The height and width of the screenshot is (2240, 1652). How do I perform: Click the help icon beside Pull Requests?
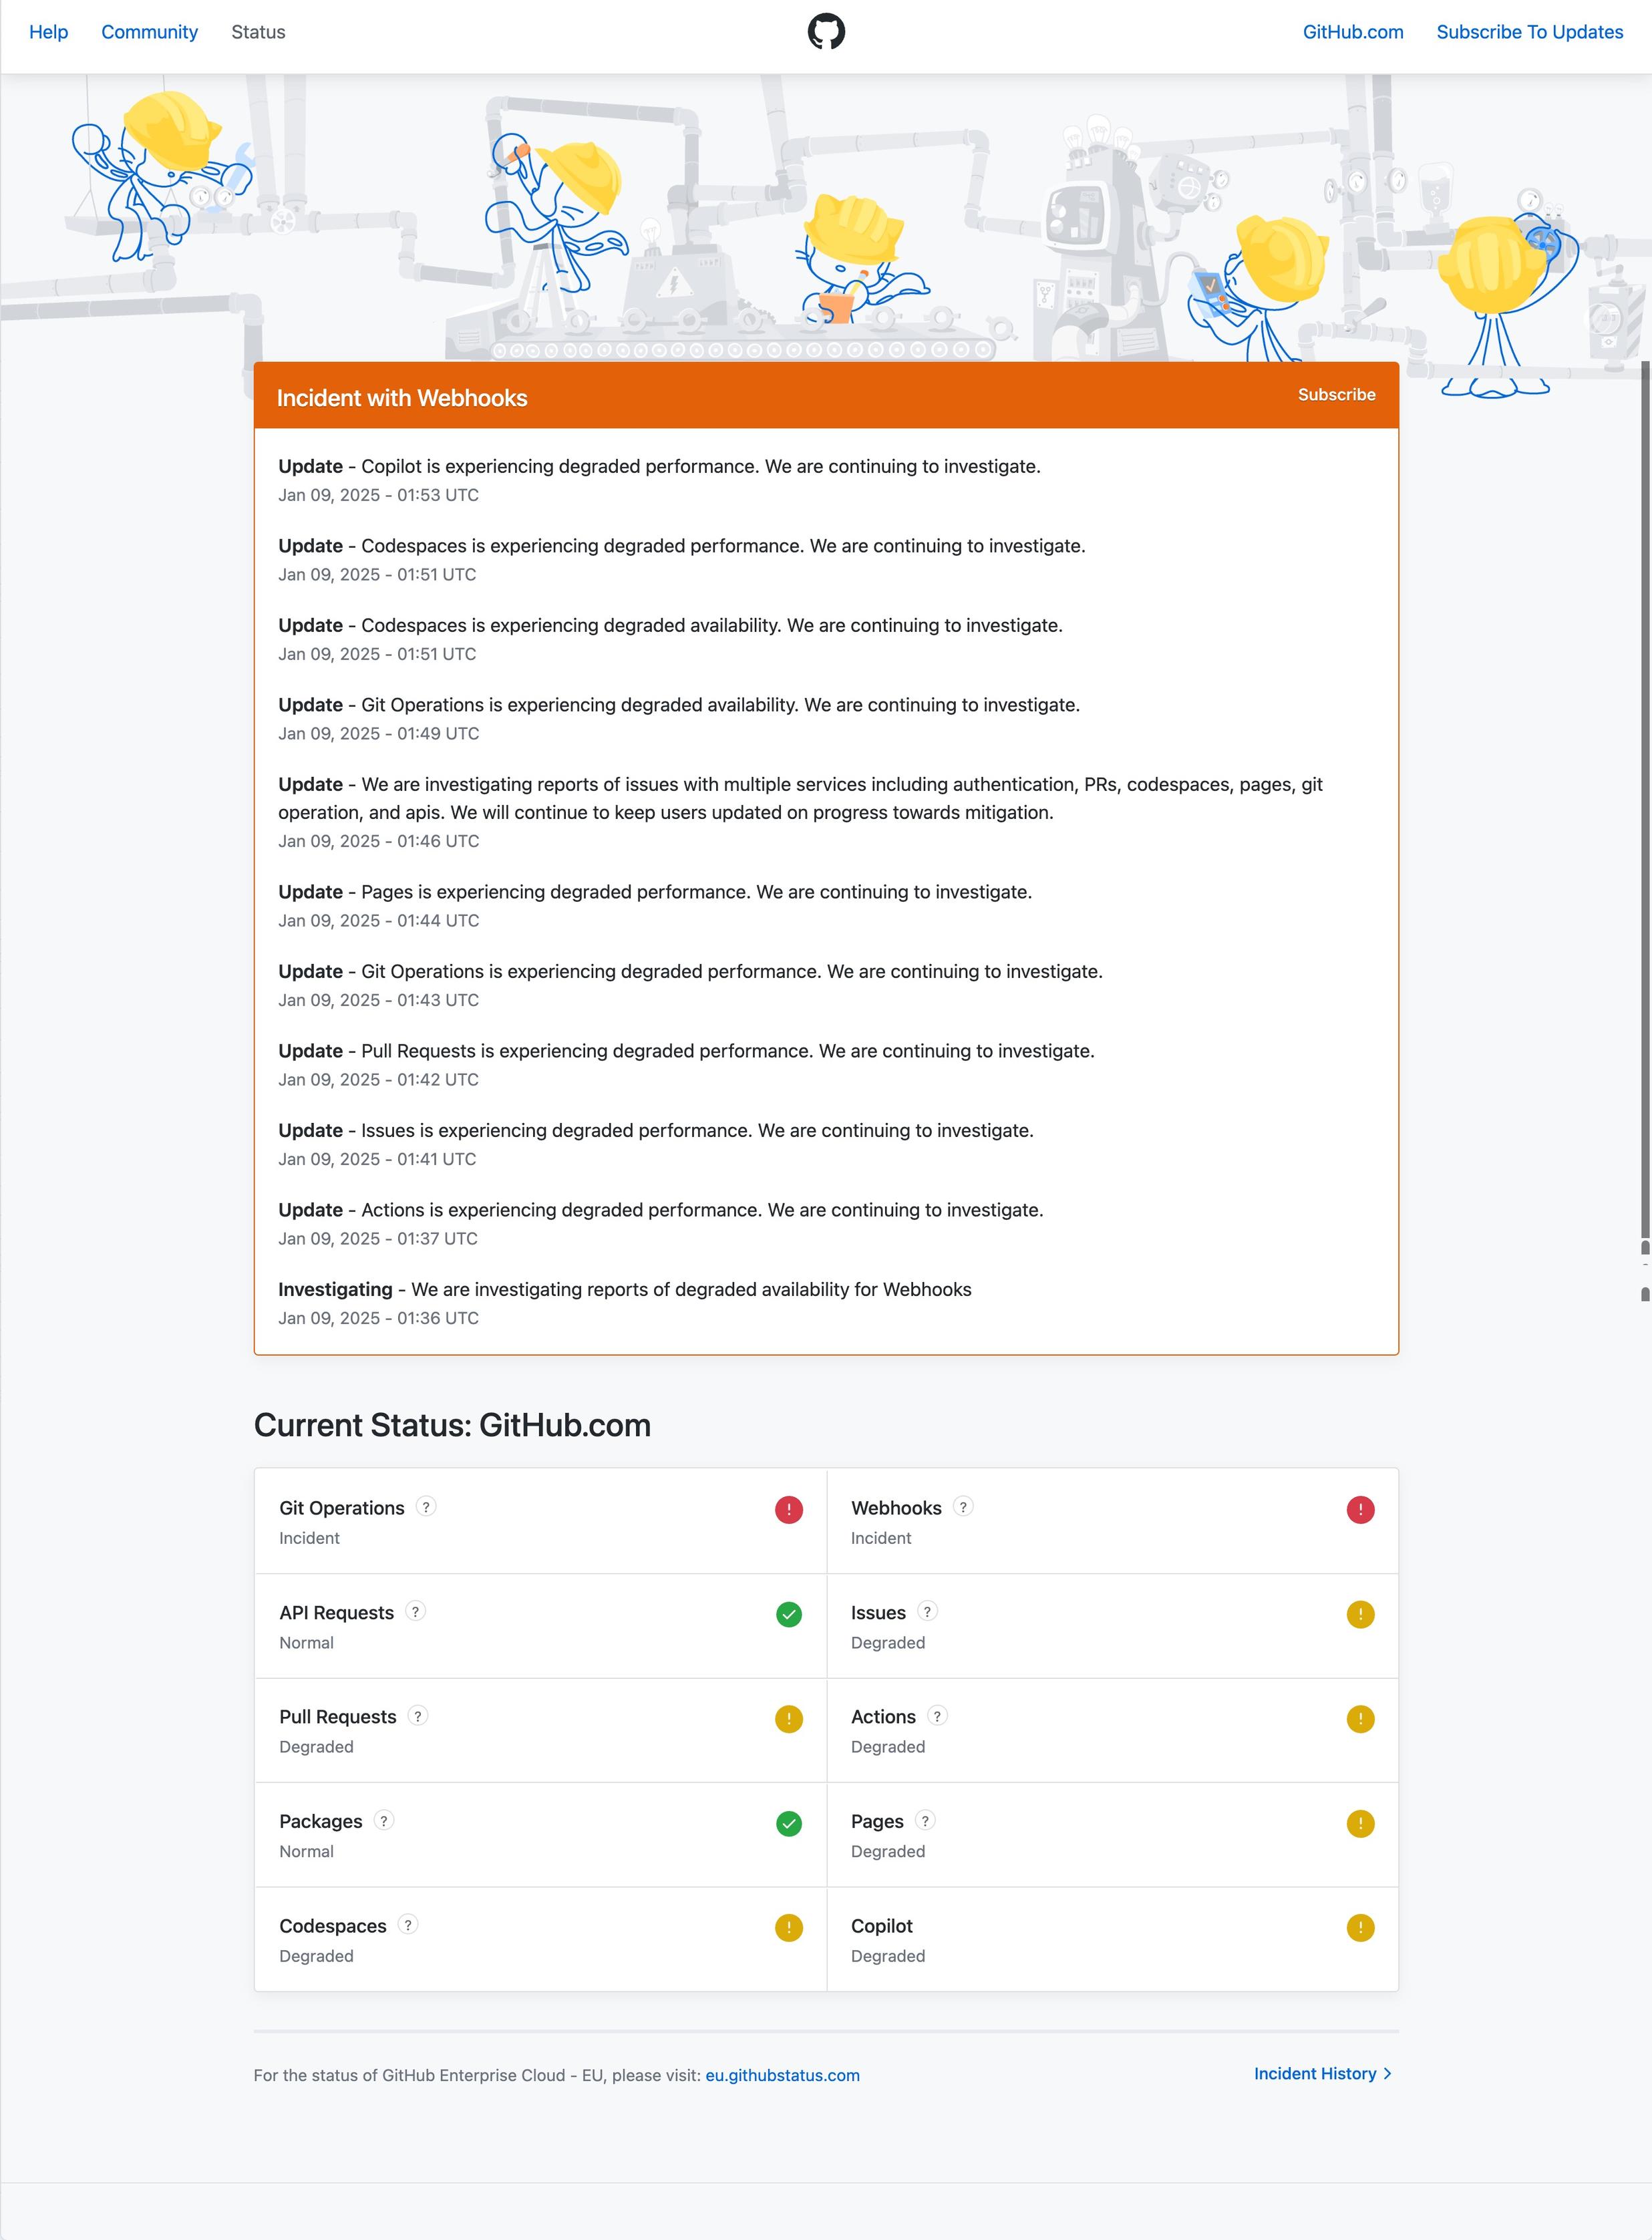pyautogui.click(x=418, y=1716)
